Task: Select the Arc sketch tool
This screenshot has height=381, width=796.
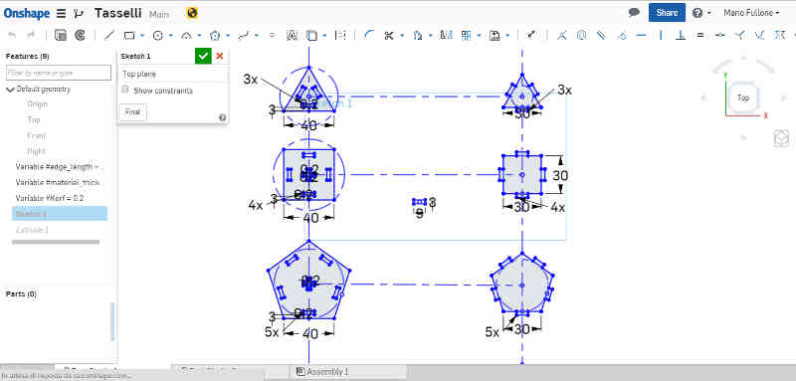Action: 186,35
